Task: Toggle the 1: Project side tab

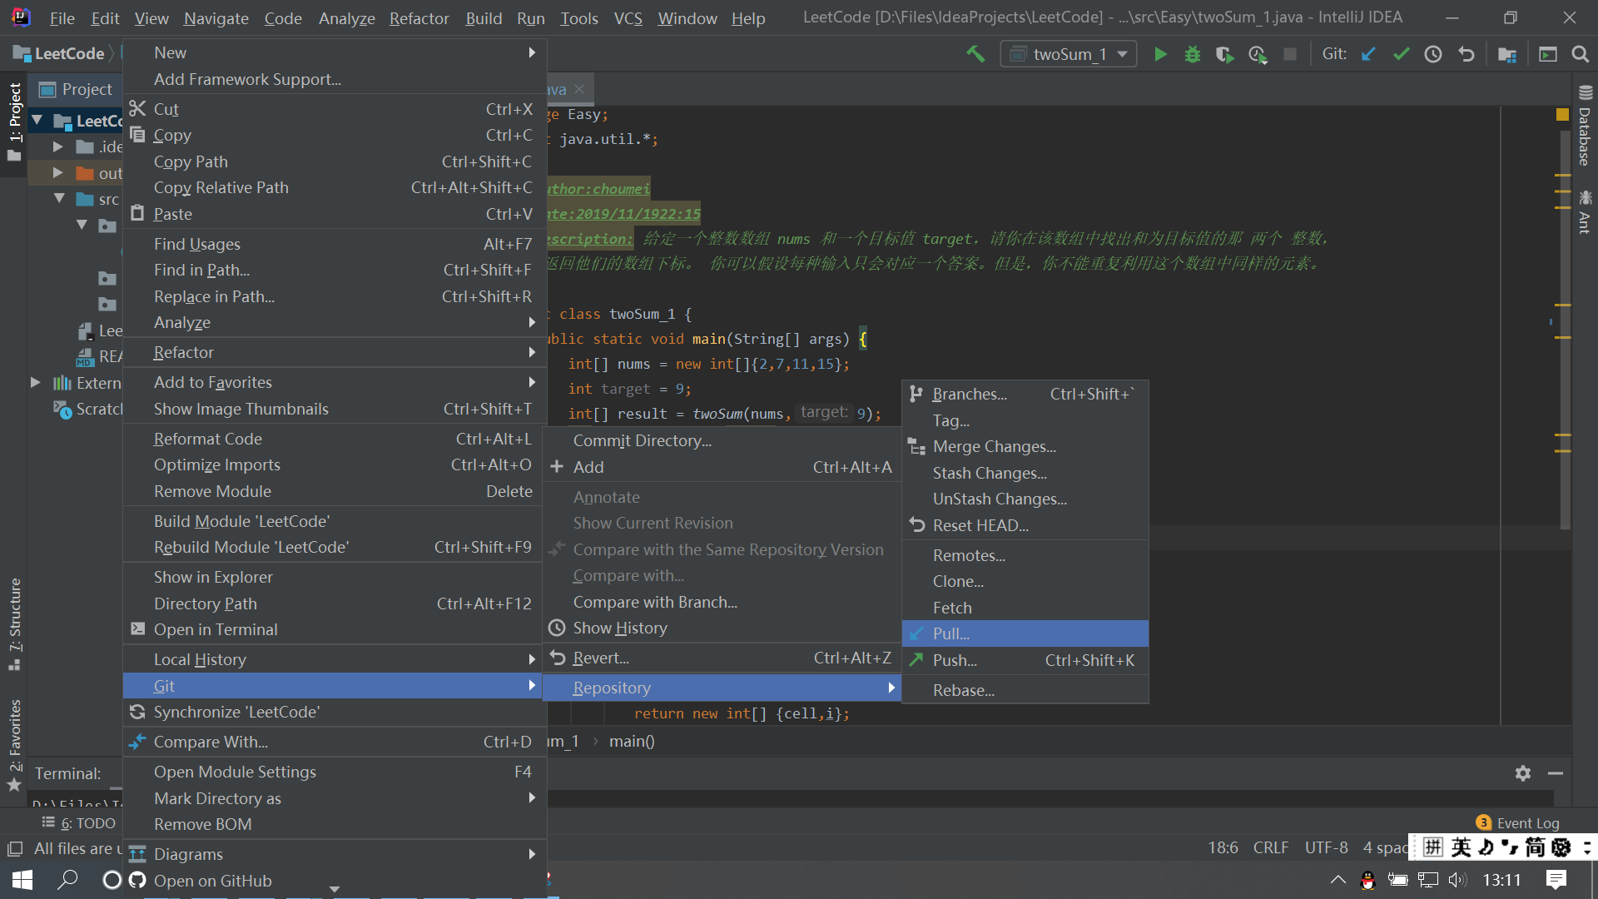Action: [14, 122]
